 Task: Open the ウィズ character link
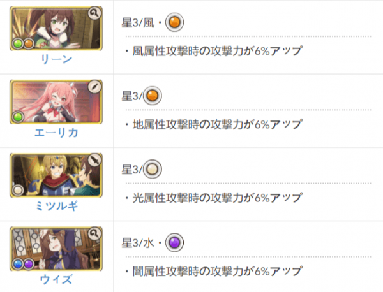pos(56,279)
